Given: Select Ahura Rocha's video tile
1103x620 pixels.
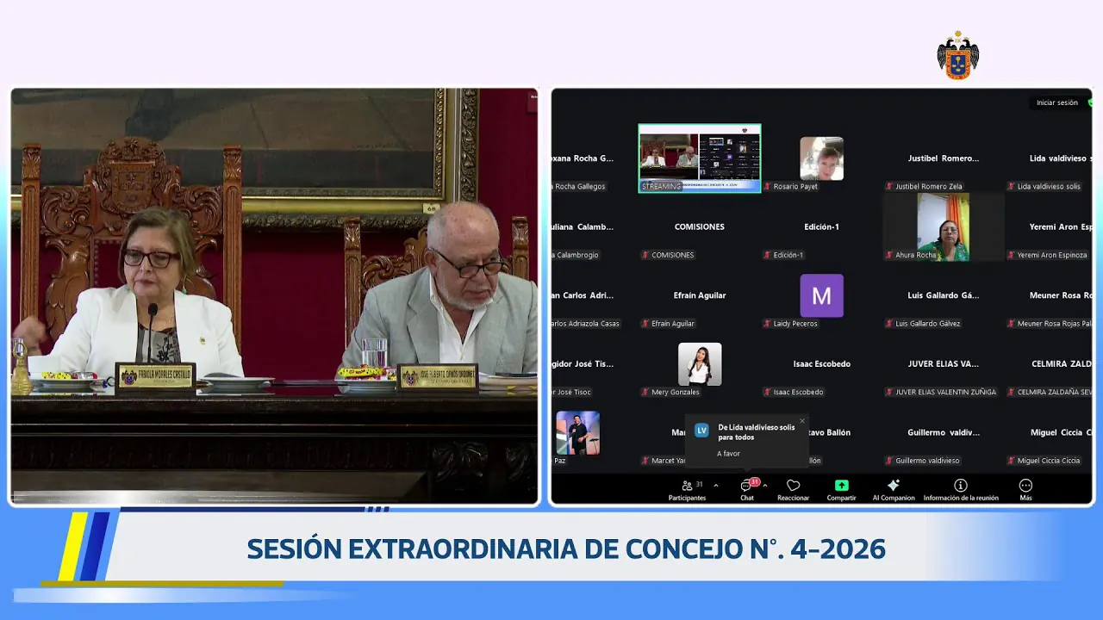Looking at the screenshot, I should (943, 227).
